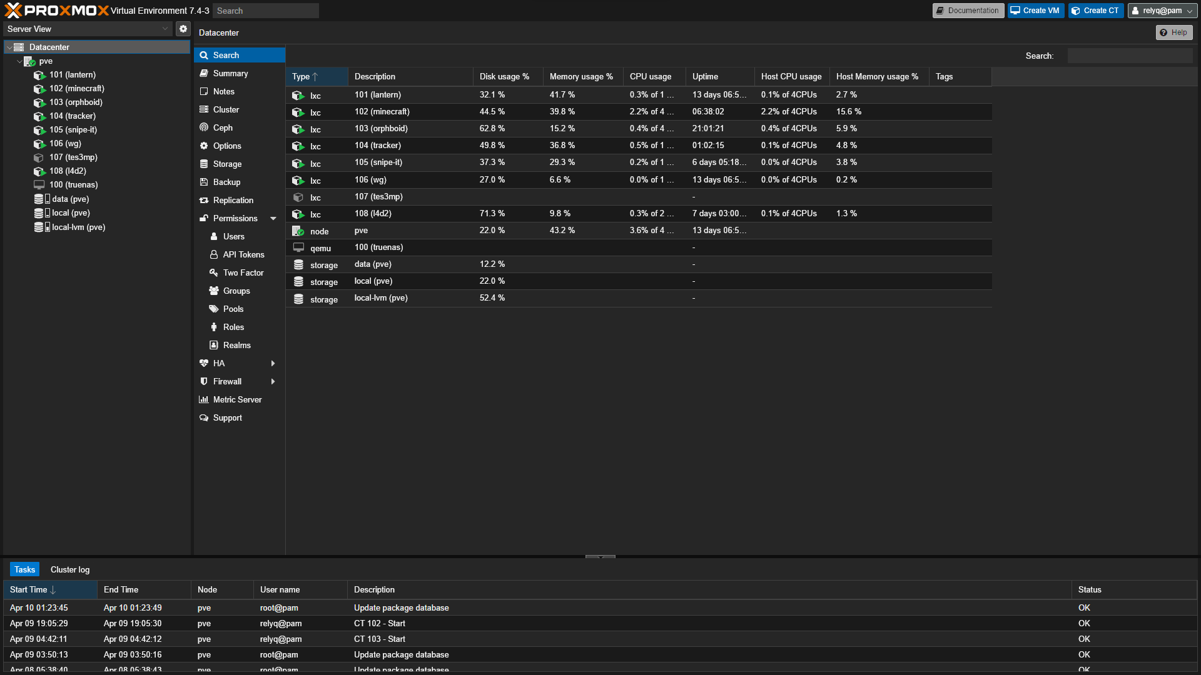Open relyq@pam user menu dropdown
The width and height of the screenshot is (1201, 675).
[x=1162, y=11]
